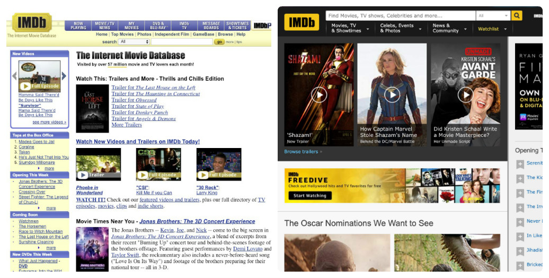Screen dimensions: 549x278
Task: Click the Help link in old site nav
Action: (x=241, y=34)
